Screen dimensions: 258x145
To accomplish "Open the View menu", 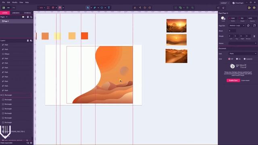I will point(21,2).
